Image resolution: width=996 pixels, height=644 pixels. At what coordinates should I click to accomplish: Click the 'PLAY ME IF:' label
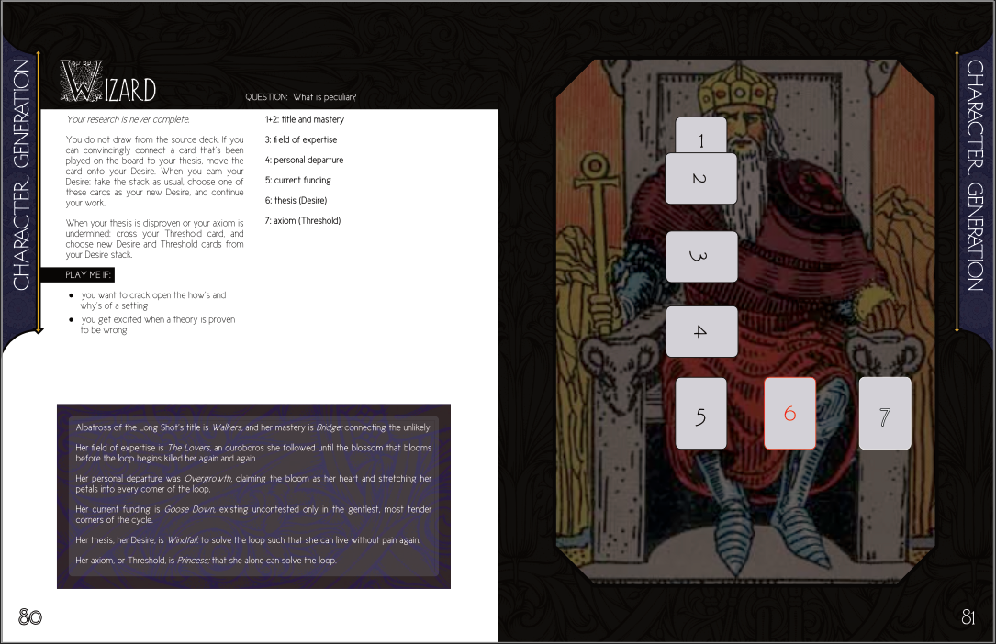pos(77,274)
